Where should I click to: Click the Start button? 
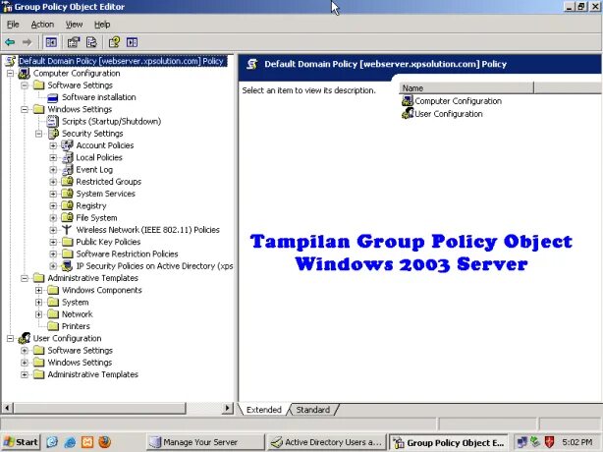click(x=21, y=442)
